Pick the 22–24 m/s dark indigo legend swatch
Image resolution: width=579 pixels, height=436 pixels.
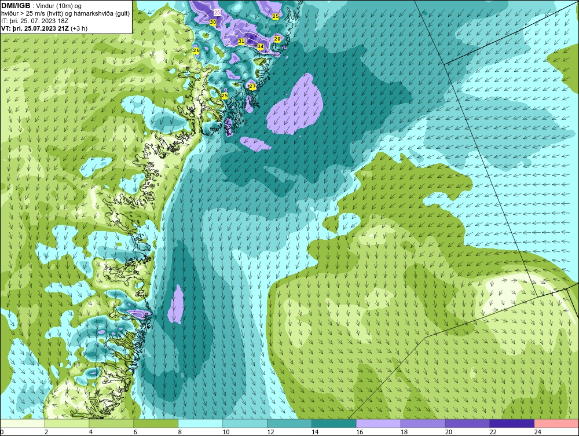click(x=512, y=423)
